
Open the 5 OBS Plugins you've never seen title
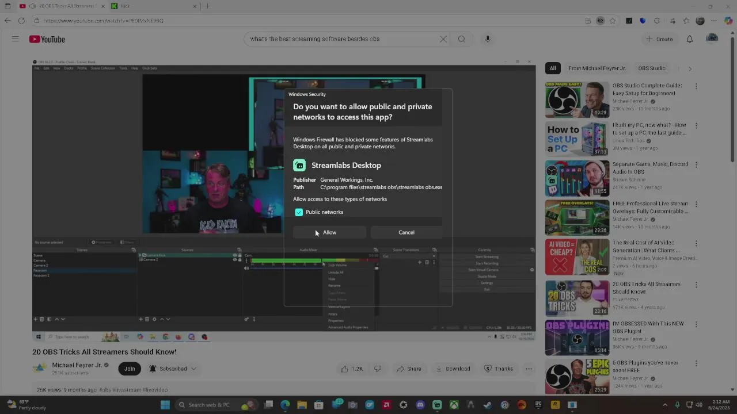coord(645,366)
